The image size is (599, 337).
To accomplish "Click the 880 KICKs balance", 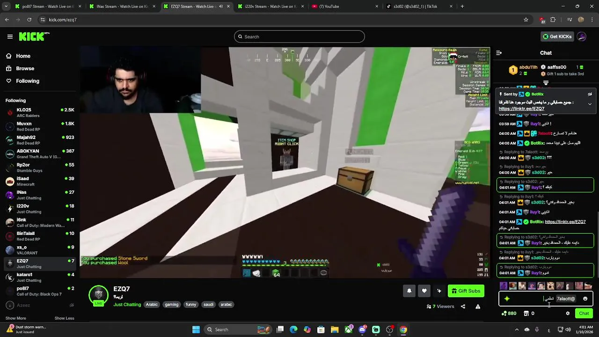I will [x=509, y=314].
